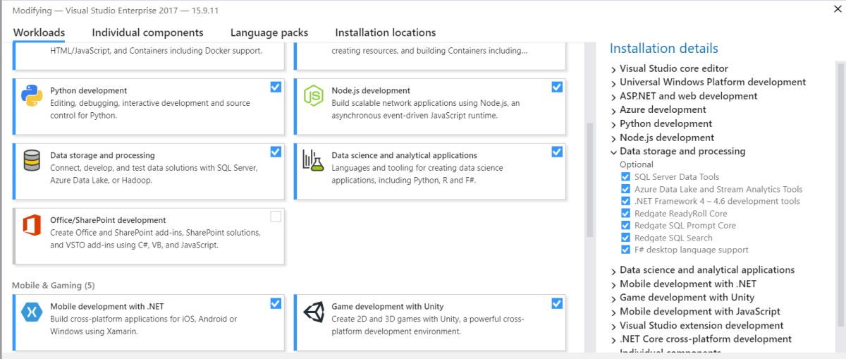This screenshot has height=359, width=846.
Task: Expand Visual Studio core editor details
Action: click(613, 69)
